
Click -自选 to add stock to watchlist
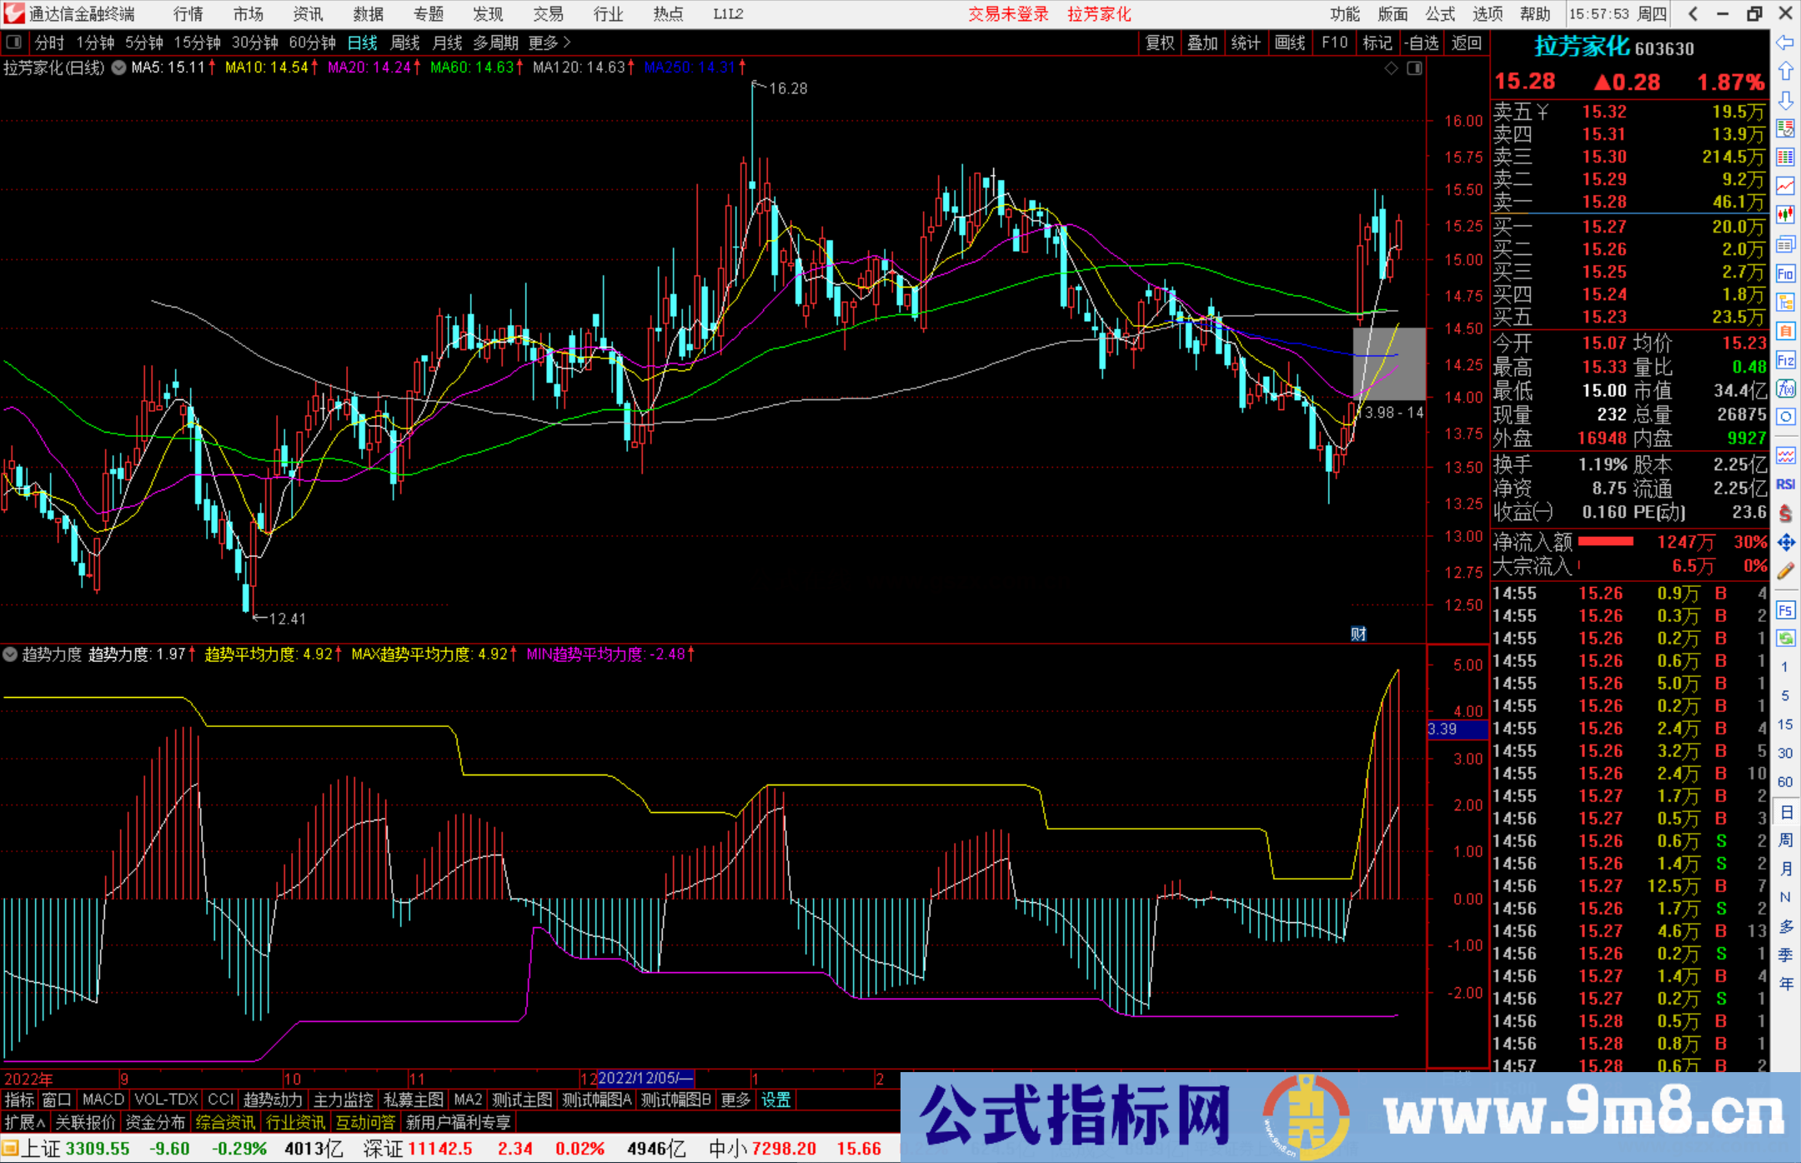click(1422, 43)
